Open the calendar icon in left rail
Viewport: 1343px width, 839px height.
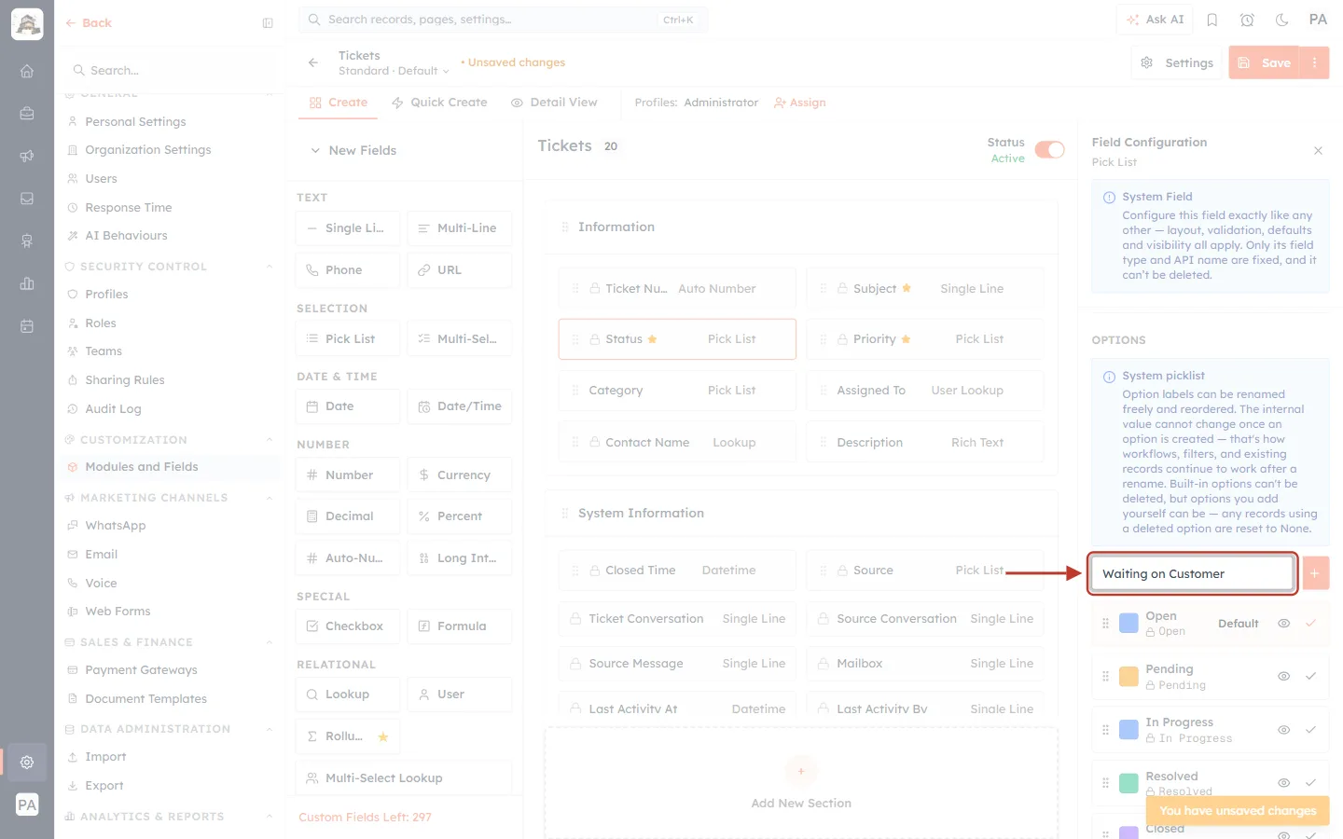click(27, 326)
